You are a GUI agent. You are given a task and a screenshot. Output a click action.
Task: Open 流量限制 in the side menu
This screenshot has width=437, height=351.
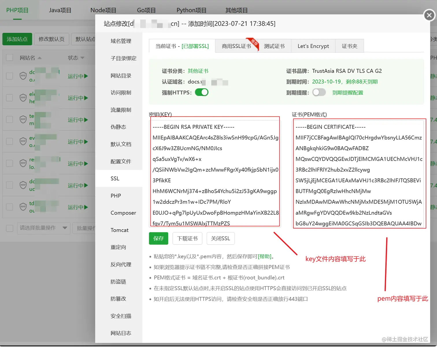coord(121,110)
